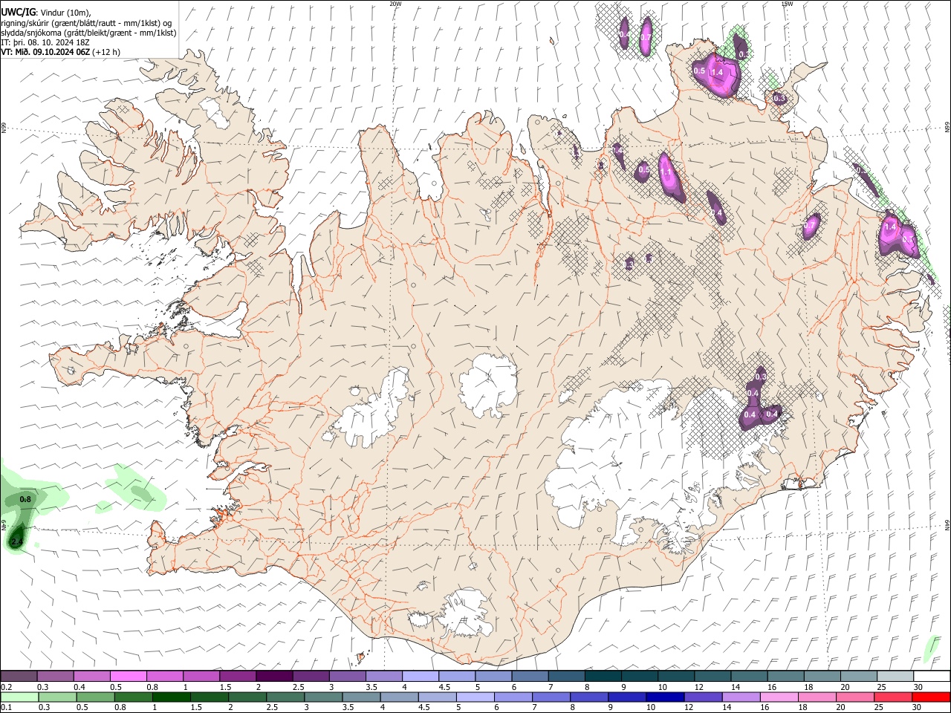Image resolution: width=951 pixels, height=713 pixels.
Task: Click the dark purple 0.2 snow legend swatch
Action: point(19,676)
